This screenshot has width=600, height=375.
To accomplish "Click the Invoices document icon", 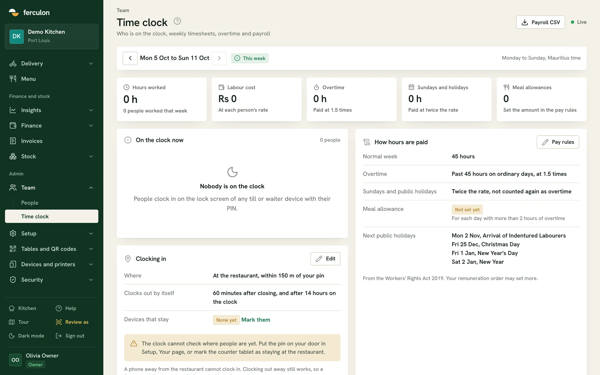I will point(13,141).
